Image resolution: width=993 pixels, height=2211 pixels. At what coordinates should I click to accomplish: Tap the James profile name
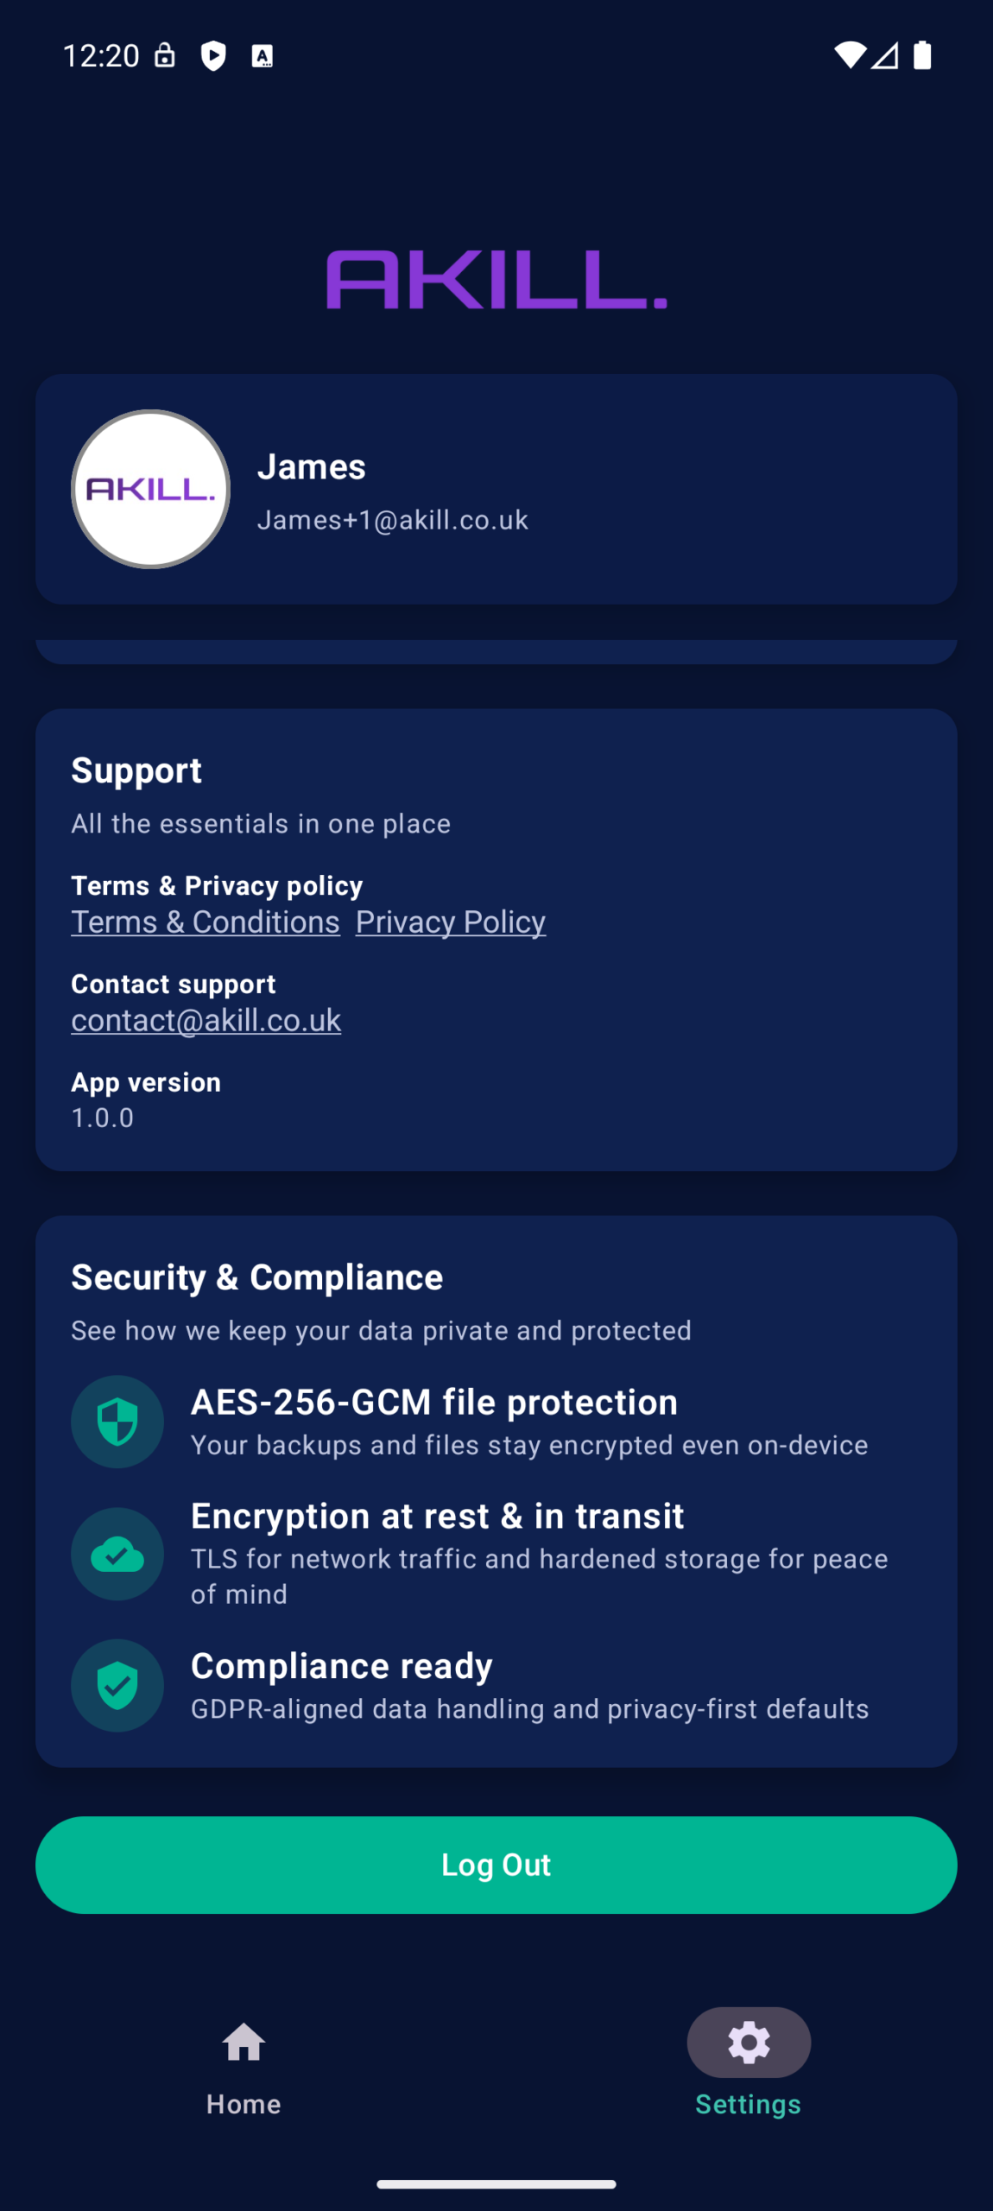(x=312, y=466)
